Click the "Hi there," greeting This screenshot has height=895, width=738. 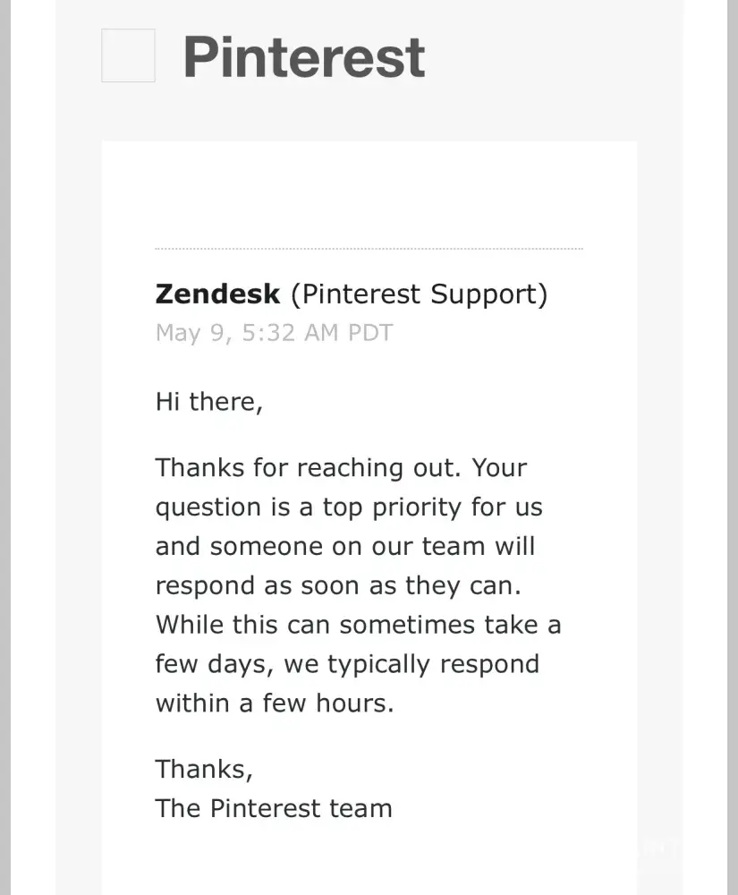coord(209,401)
